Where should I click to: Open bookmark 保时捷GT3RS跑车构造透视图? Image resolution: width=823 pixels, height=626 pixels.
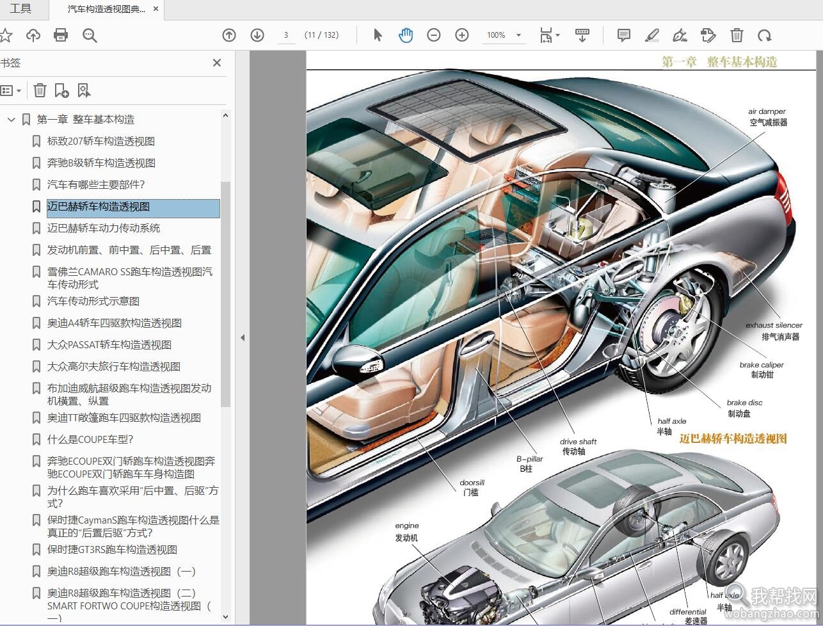[x=112, y=549]
